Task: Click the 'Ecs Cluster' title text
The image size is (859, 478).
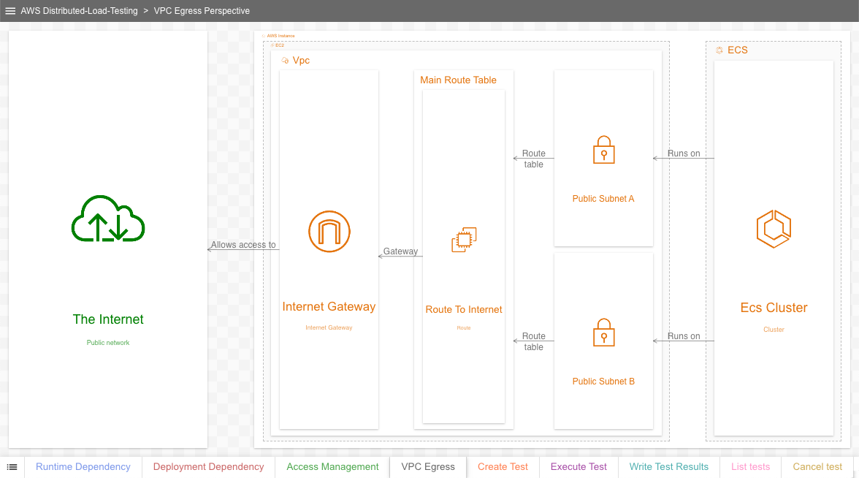Action: pos(774,308)
